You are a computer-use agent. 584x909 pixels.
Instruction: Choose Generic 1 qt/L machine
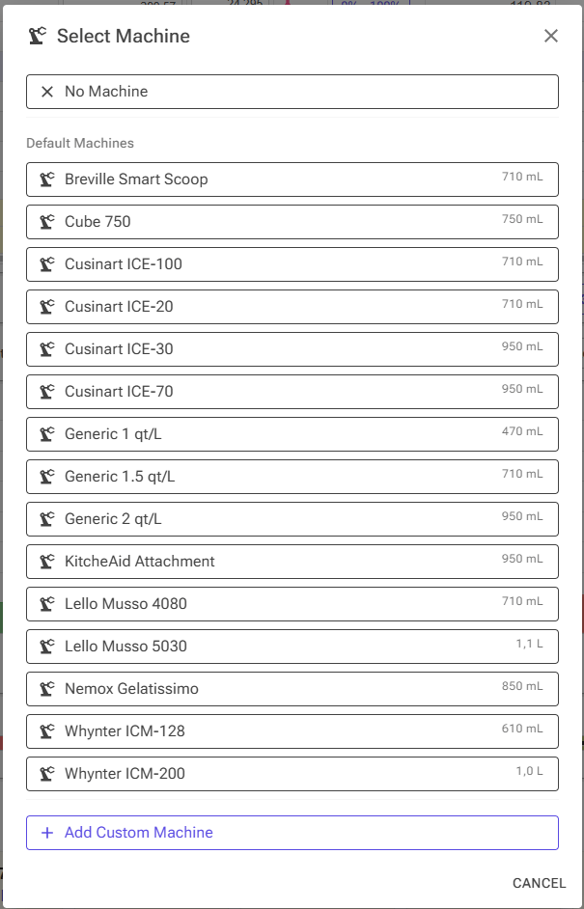[x=292, y=434]
